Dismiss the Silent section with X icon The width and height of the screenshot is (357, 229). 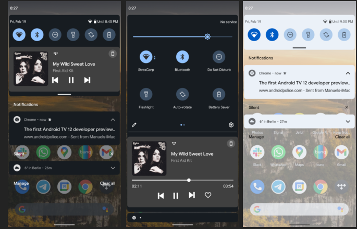[347, 107]
